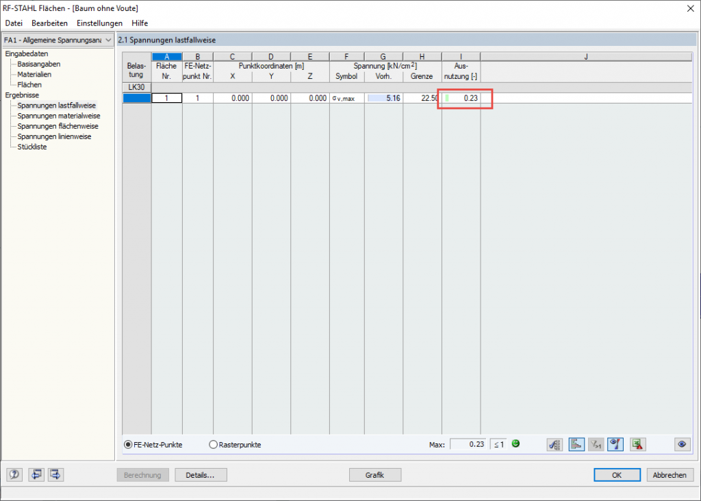Close the RF-STAHL Flächen window
The height and width of the screenshot is (501, 701).
coord(690,8)
